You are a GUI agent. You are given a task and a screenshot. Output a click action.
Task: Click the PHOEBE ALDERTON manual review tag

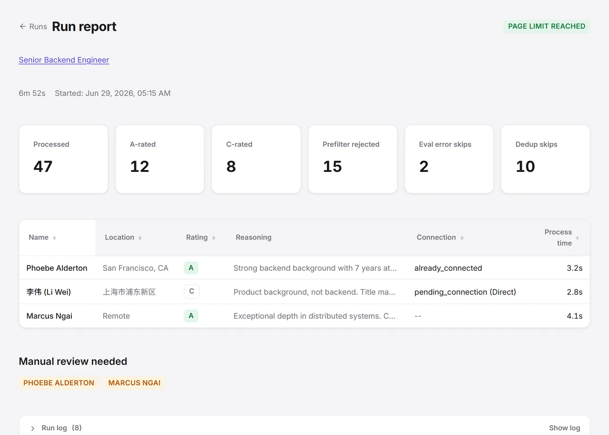[59, 383]
